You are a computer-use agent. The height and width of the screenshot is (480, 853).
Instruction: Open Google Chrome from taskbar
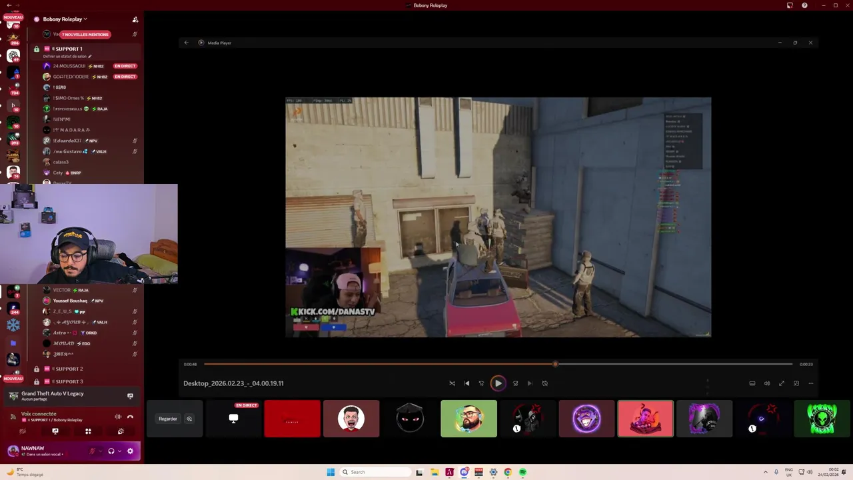[x=508, y=472]
